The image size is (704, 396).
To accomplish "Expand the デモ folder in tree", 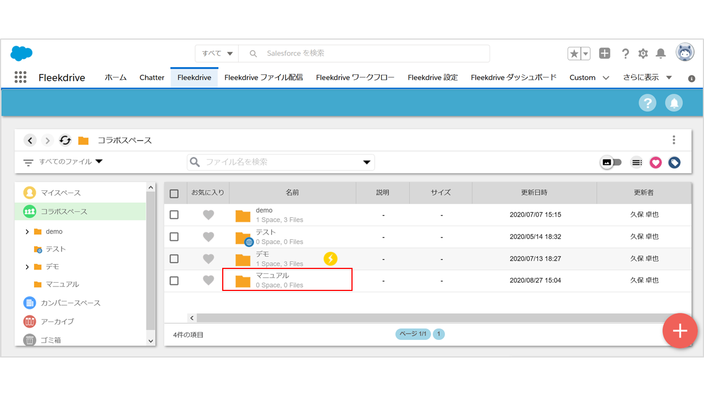I will [x=28, y=267].
